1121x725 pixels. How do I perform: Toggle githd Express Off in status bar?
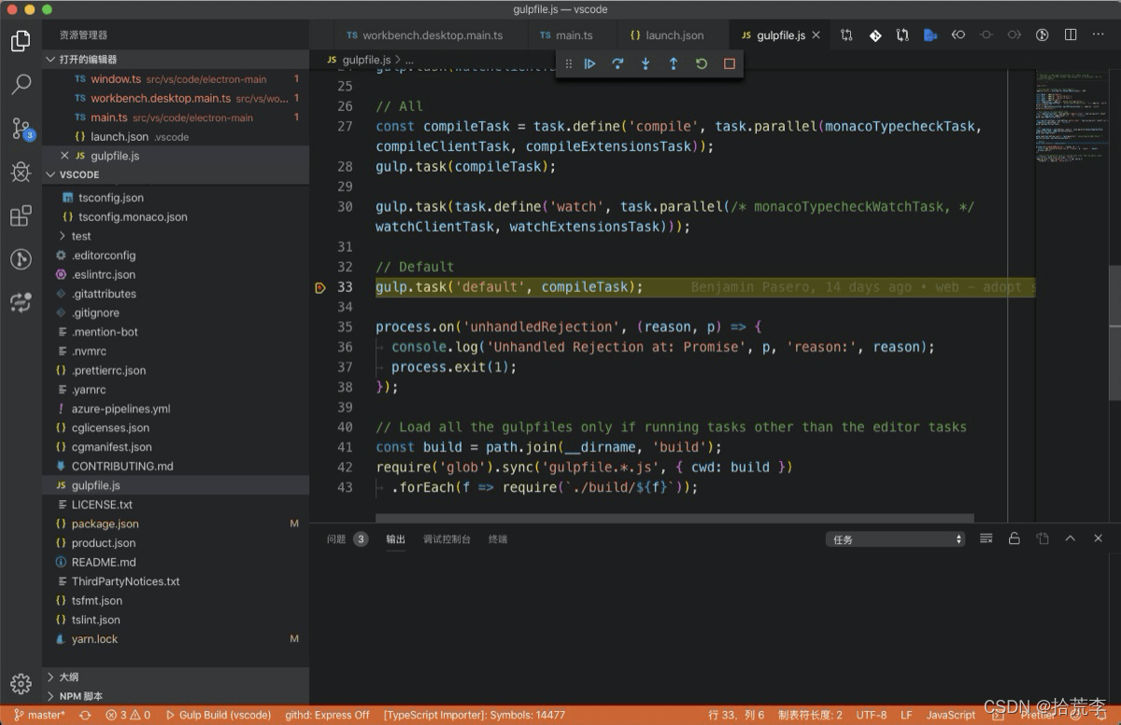[327, 715]
